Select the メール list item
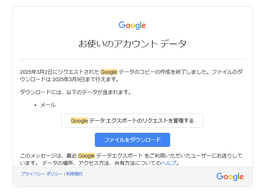The height and width of the screenshot is (193, 262). click(x=48, y=105)
